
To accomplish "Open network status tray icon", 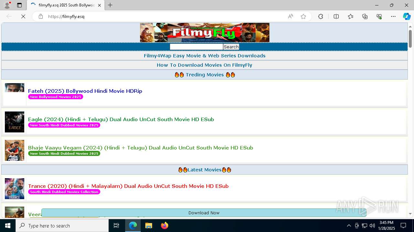I will 365,226.
